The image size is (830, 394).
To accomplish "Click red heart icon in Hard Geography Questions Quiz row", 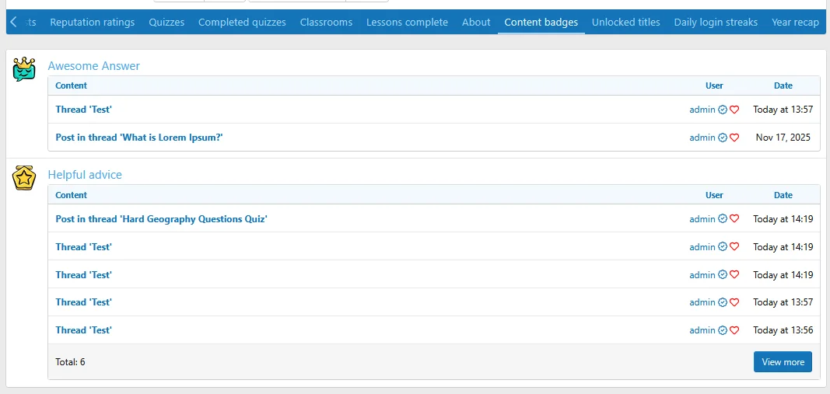I will pyautogui.click(x=734, y=218).
